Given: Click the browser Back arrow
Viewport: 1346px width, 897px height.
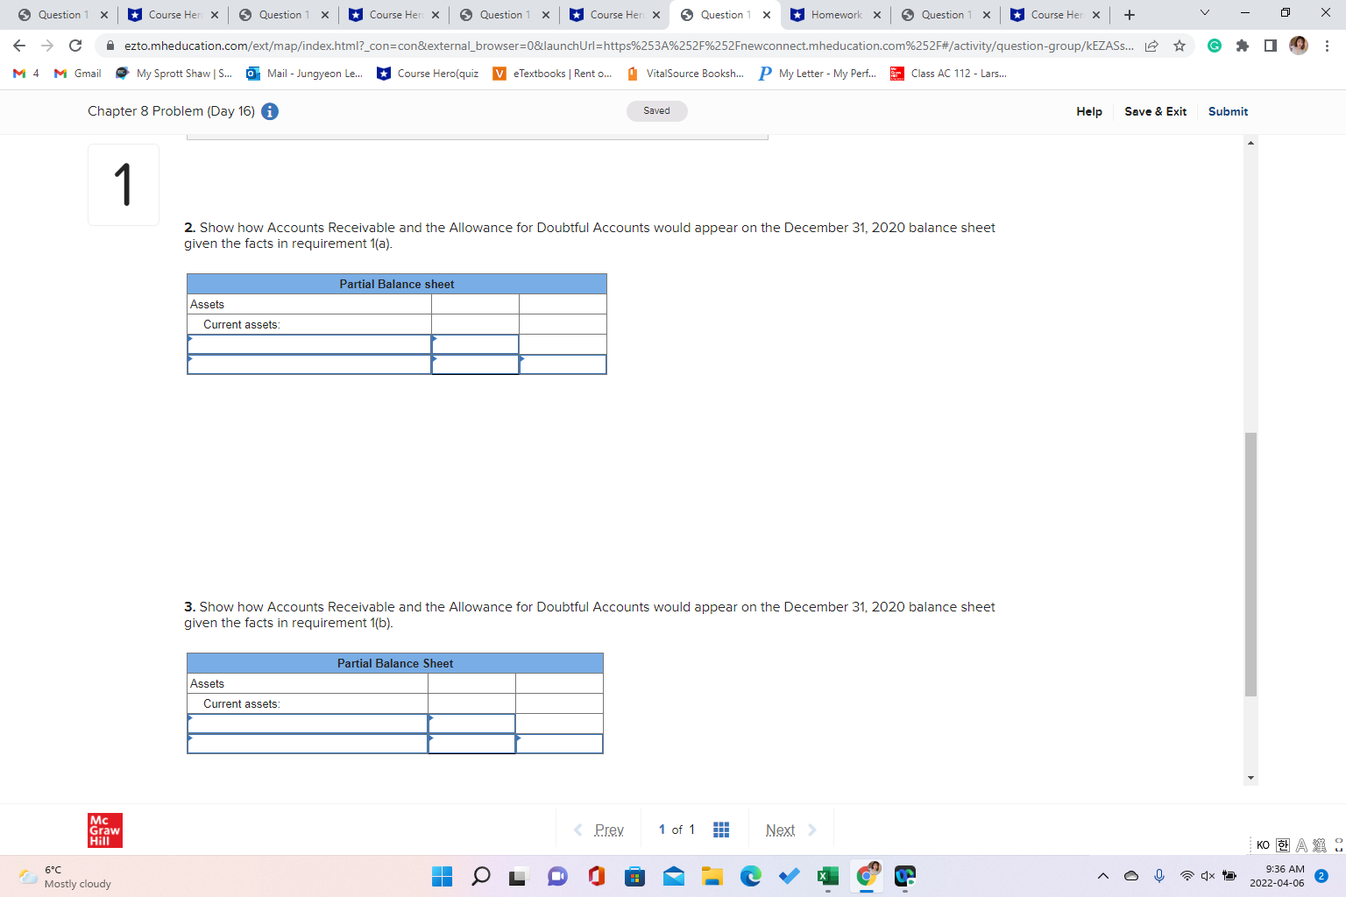Looking at the screenshot, I should coord(19,46).
